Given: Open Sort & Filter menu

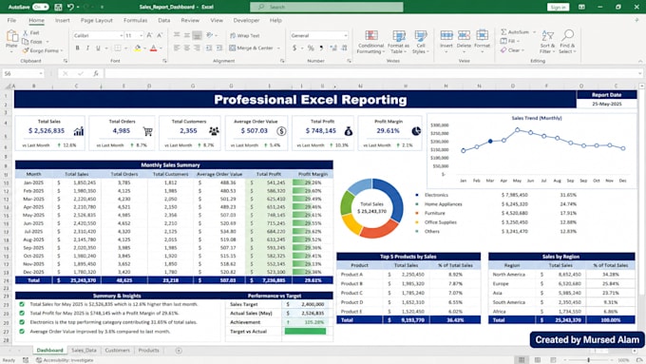Looking at the screenshot, I should click(x=547, y=42).
